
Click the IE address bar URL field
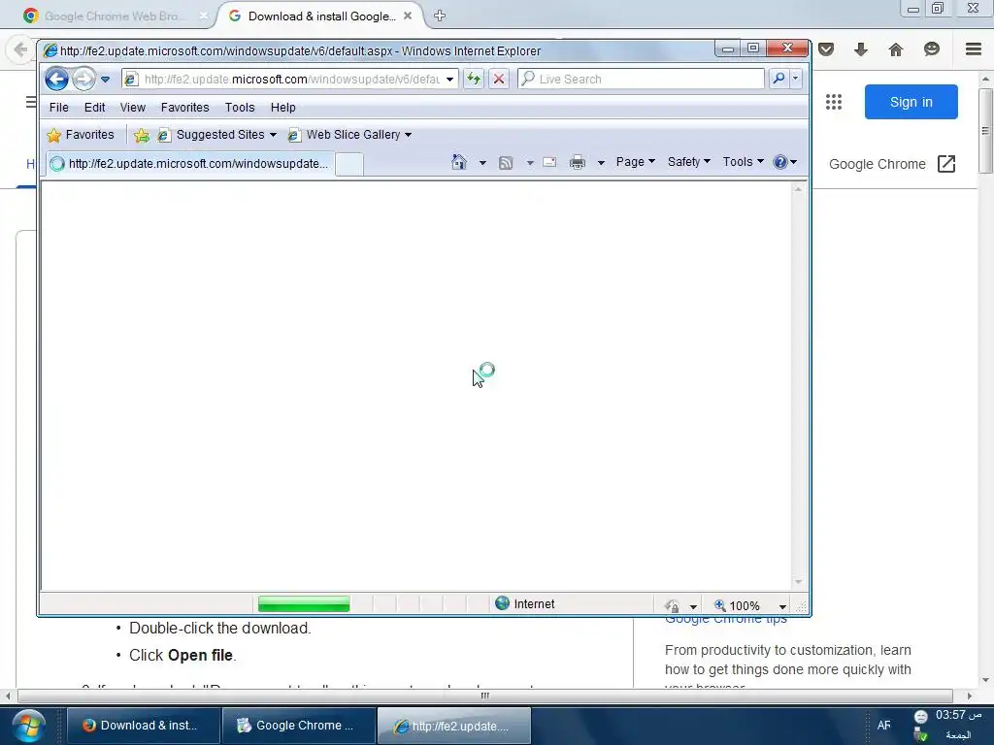(x=291, y=80)
